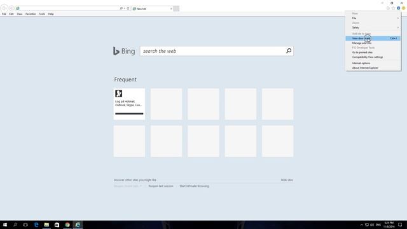Open the Favorites menu

click(x=31, y=14)
